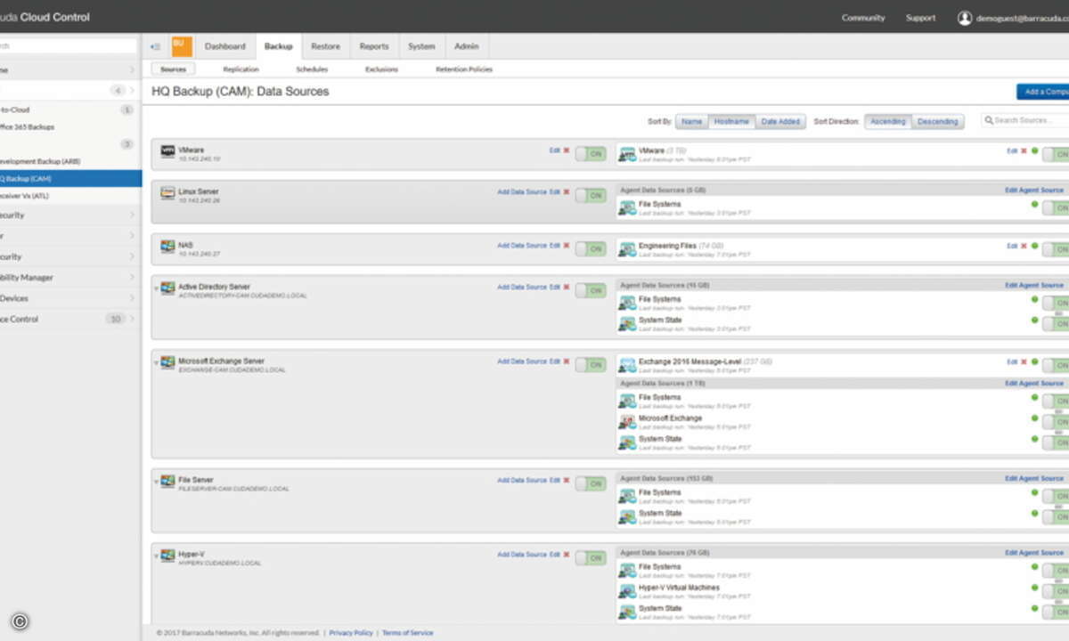The height and width of the screenshot is (641, 1069).
Task: Select HQ Backup (CAM) in the sidebar
Action: pos(70,179)
